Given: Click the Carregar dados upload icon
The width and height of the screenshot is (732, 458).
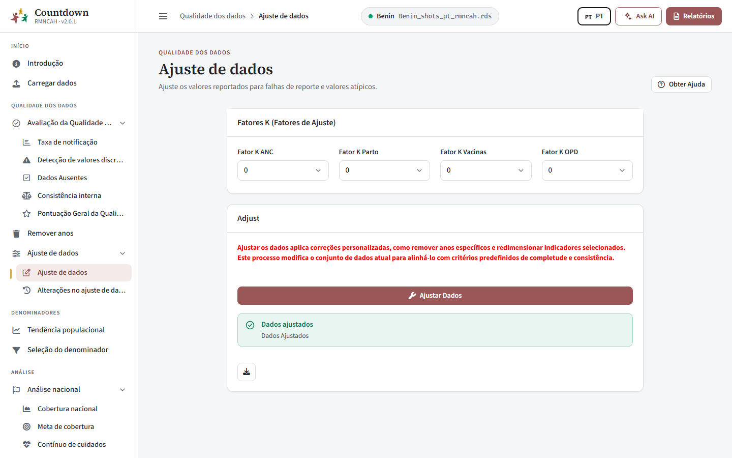Looking at the screenshot, I should 16,83.
